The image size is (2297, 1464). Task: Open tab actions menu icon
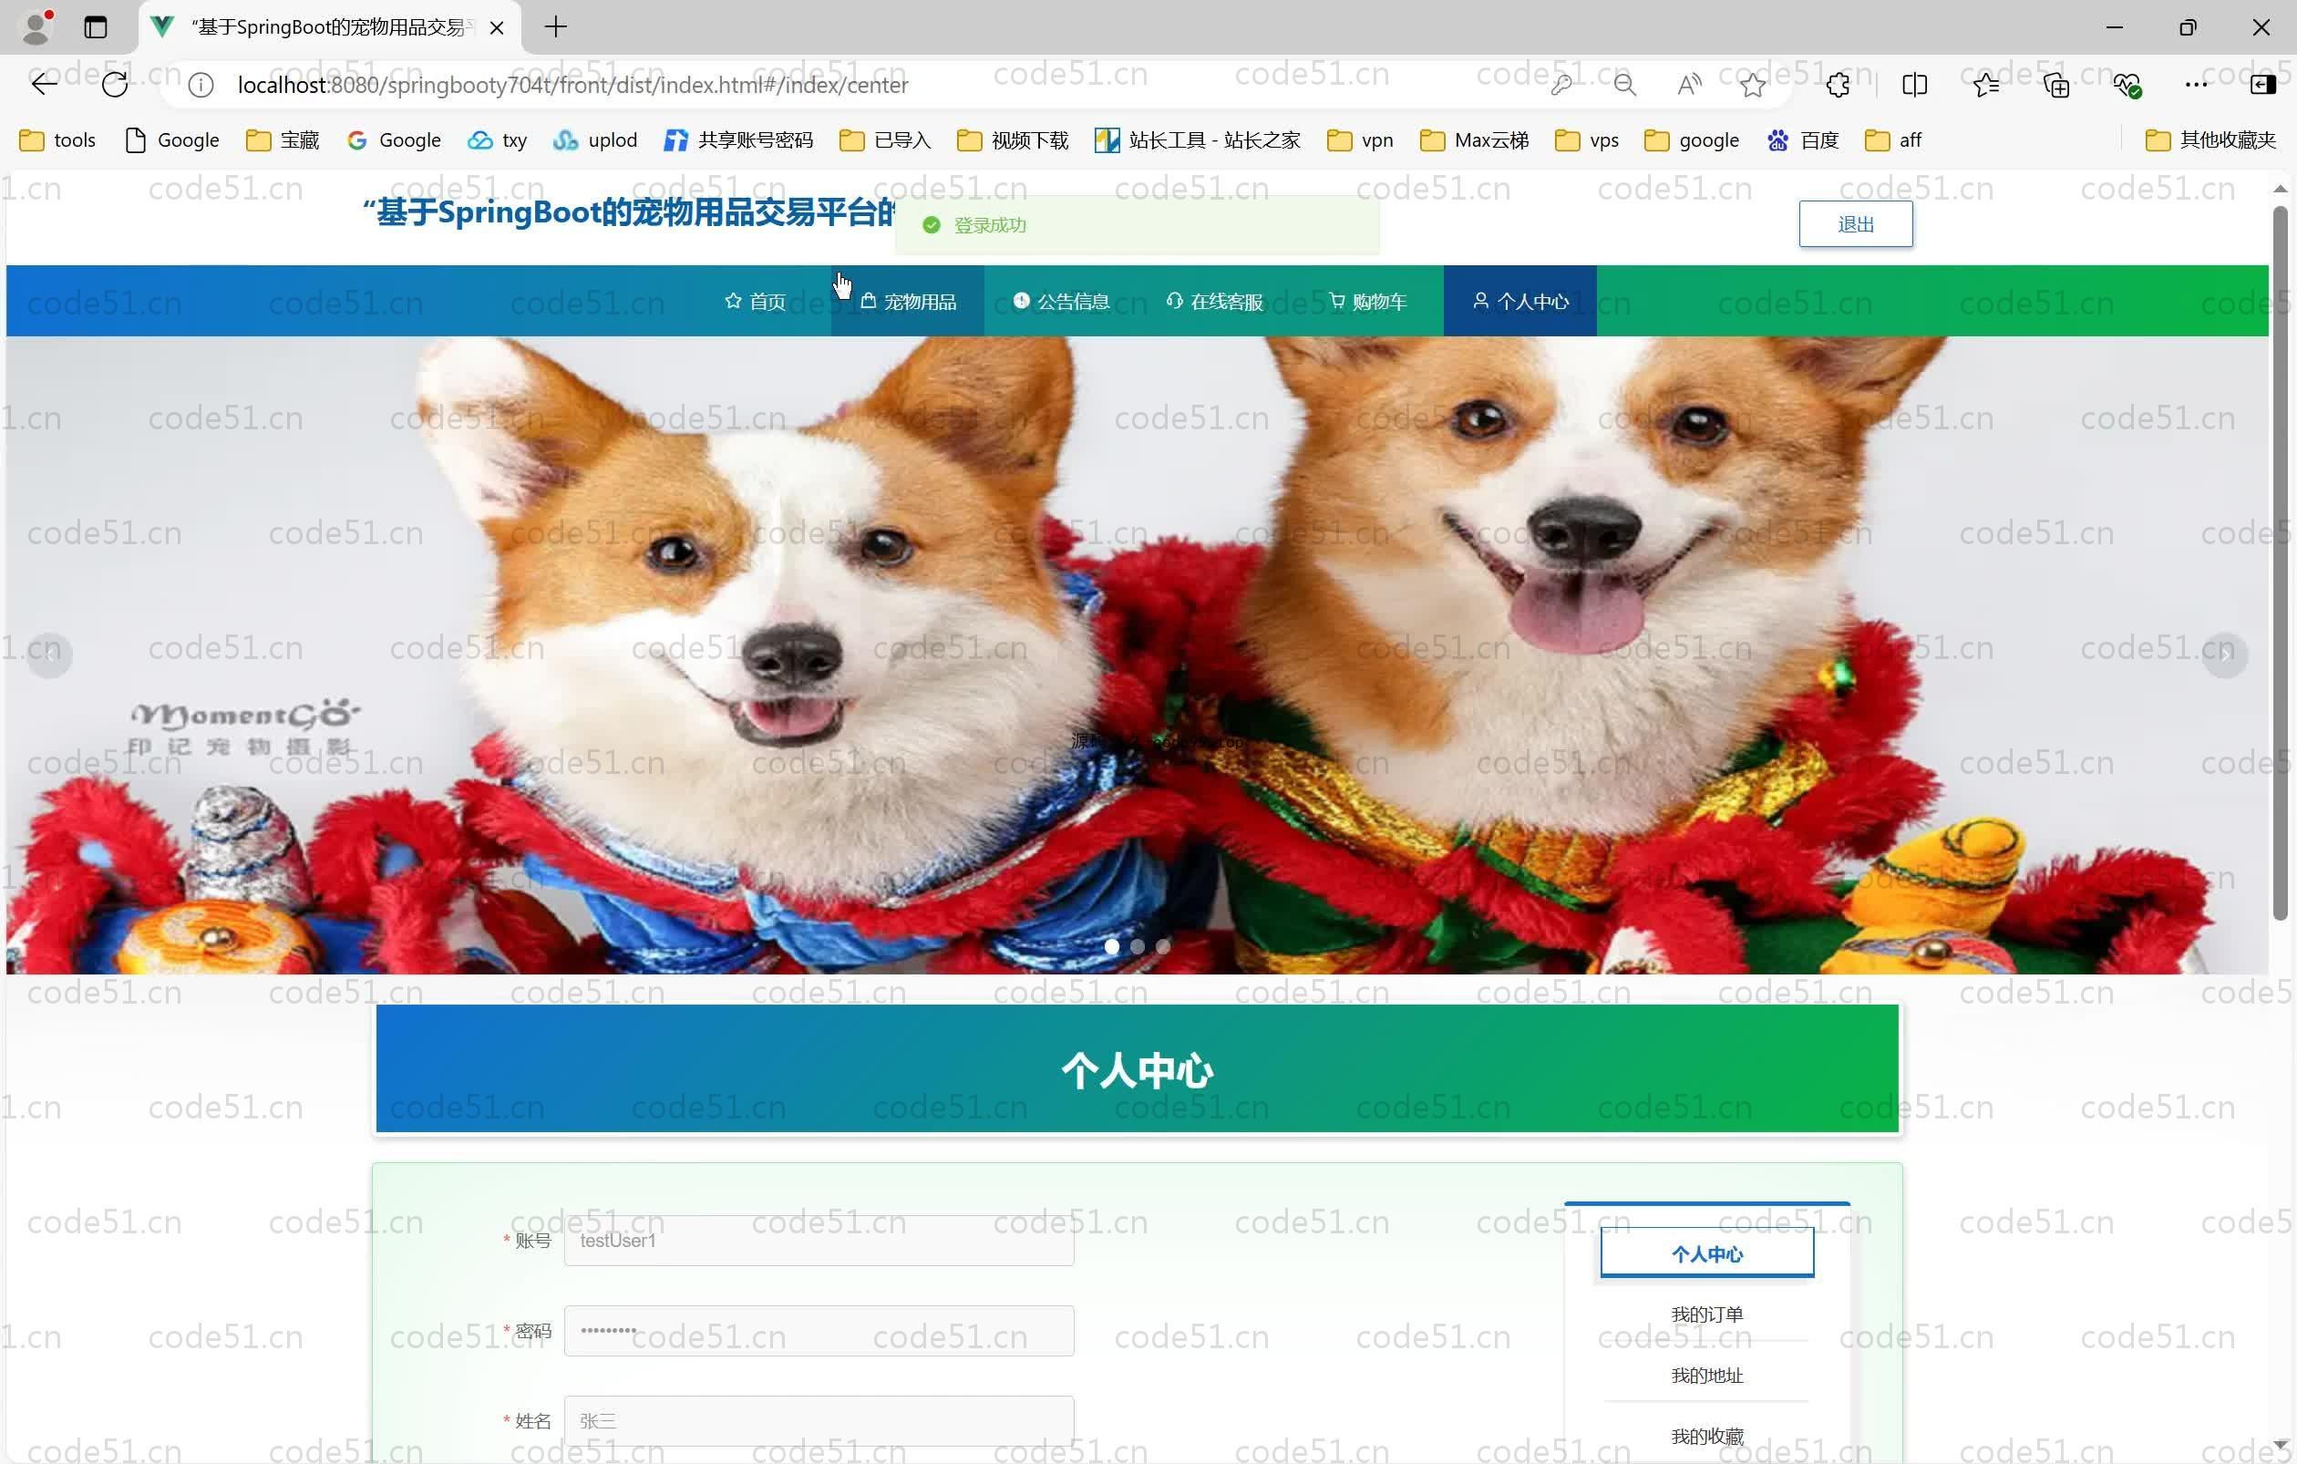(96, 26)
